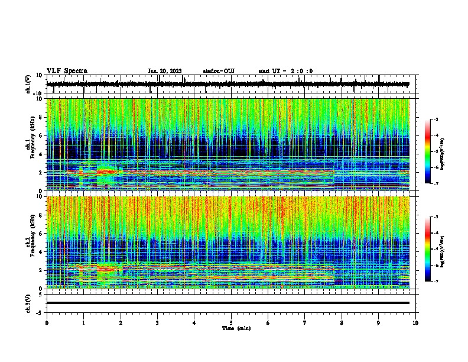
Task: Click the ch.1 color scale bar
Action: pyautogui.click(x=428, y=151)
